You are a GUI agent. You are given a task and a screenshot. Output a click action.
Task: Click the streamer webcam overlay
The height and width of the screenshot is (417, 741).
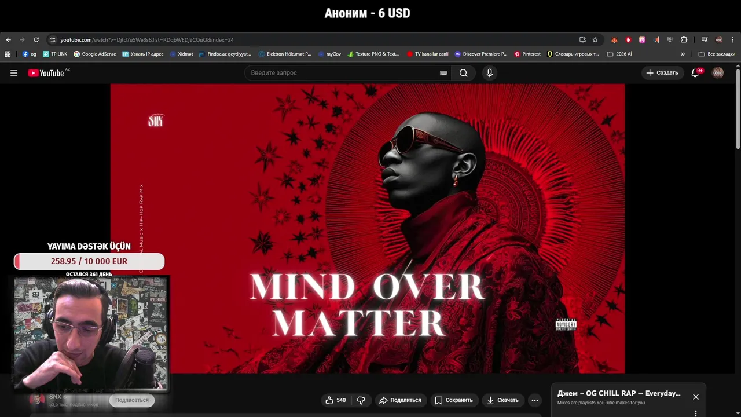pos(91,333)
